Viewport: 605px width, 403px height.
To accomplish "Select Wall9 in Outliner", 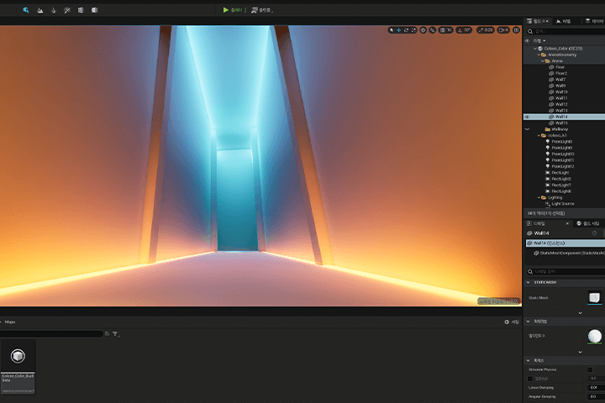I will [560, 86].
